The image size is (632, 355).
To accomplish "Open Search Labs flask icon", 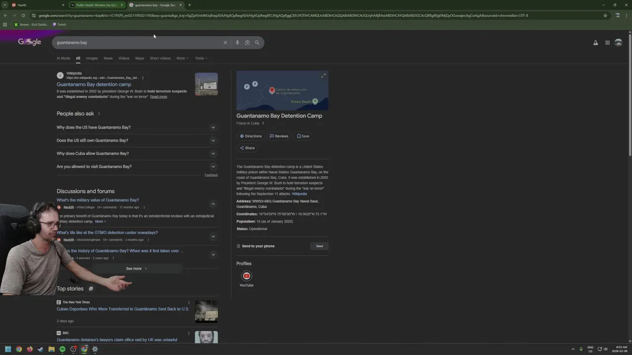I will (595, 43).
